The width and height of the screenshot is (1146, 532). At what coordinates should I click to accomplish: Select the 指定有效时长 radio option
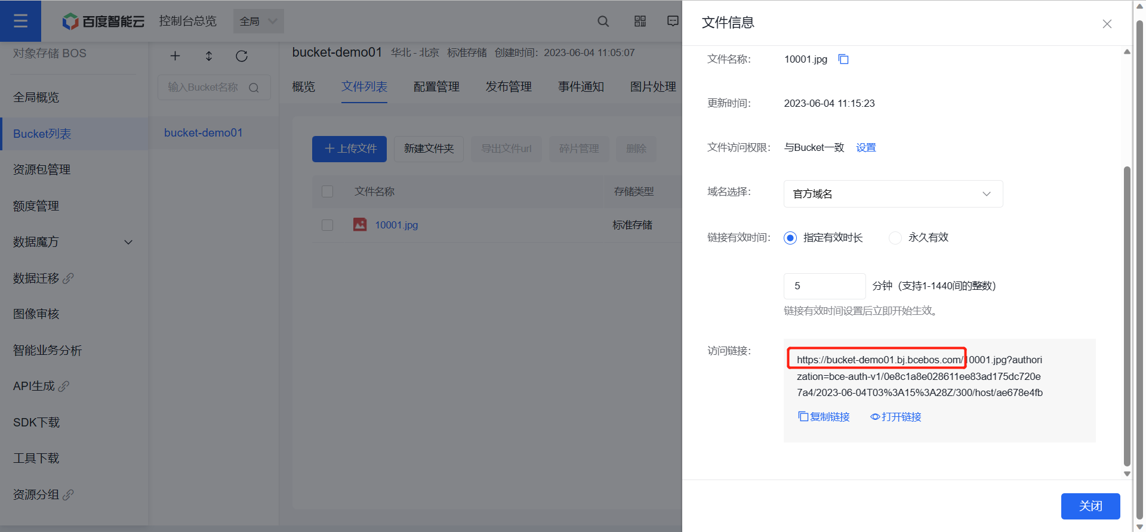tap(790, 238)
